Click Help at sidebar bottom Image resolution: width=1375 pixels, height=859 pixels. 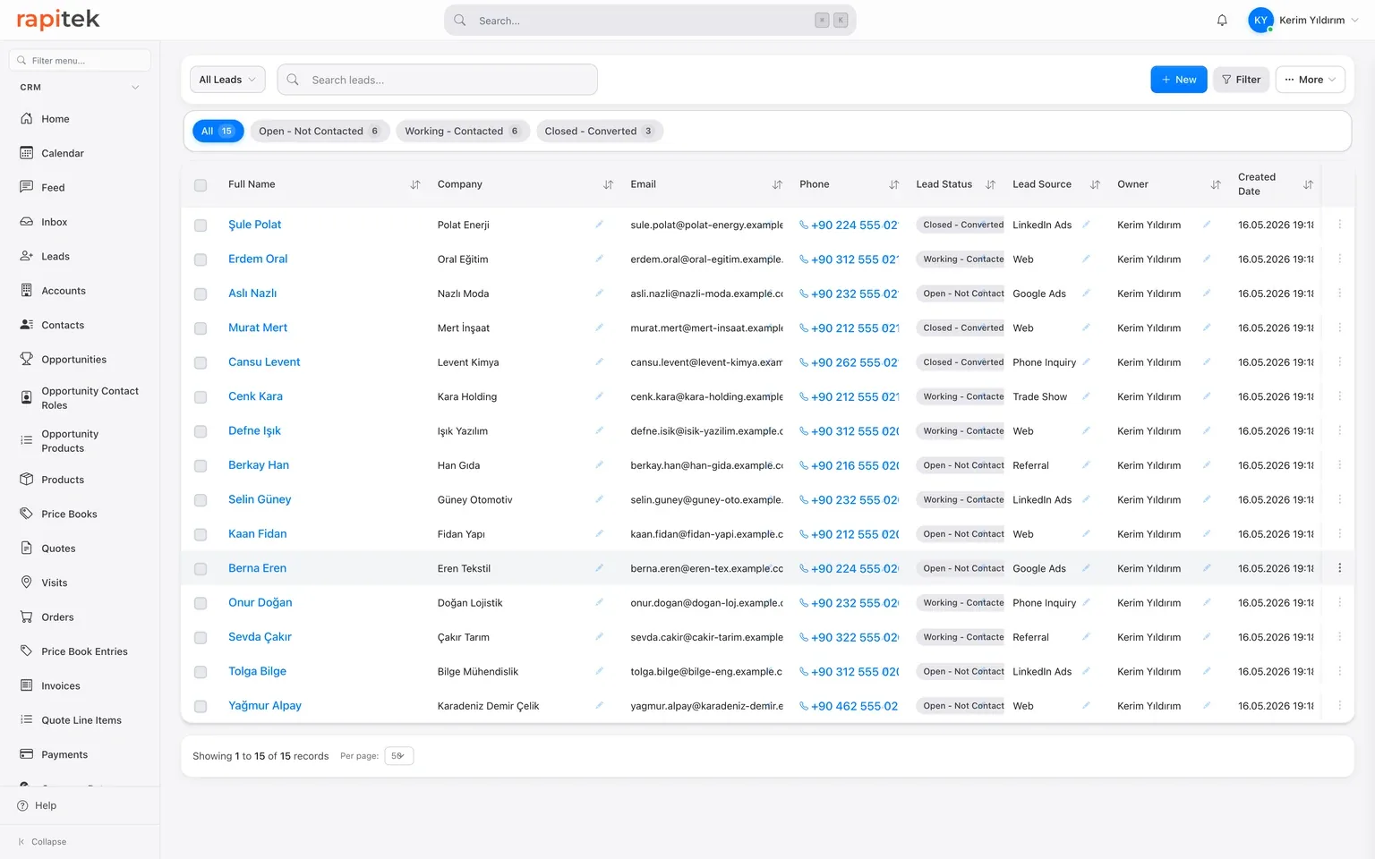37,805
